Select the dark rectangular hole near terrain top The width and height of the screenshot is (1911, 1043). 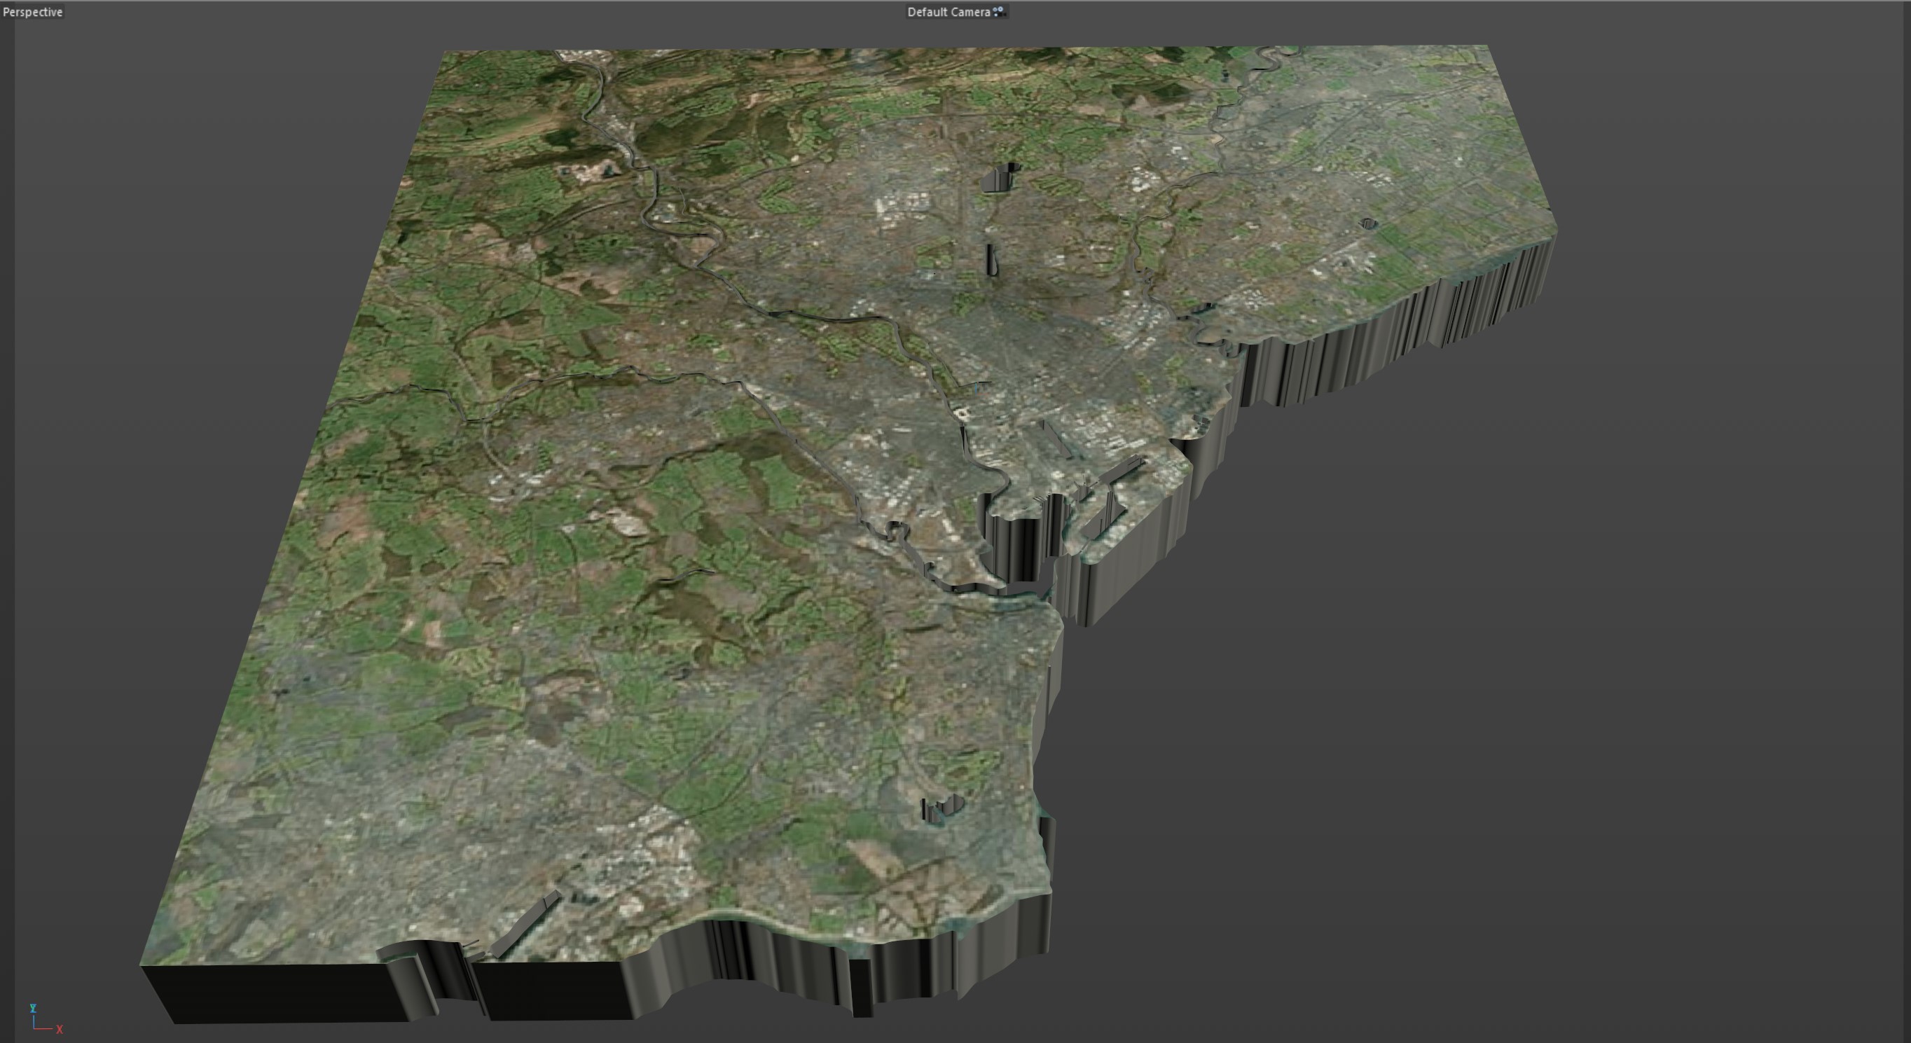click(x=998, y=179)
